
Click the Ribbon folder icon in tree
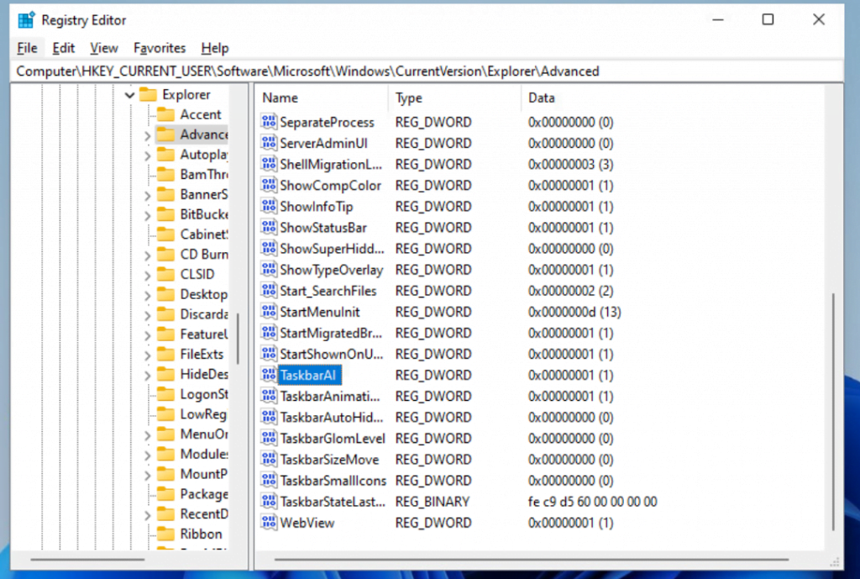coord(165,534)
